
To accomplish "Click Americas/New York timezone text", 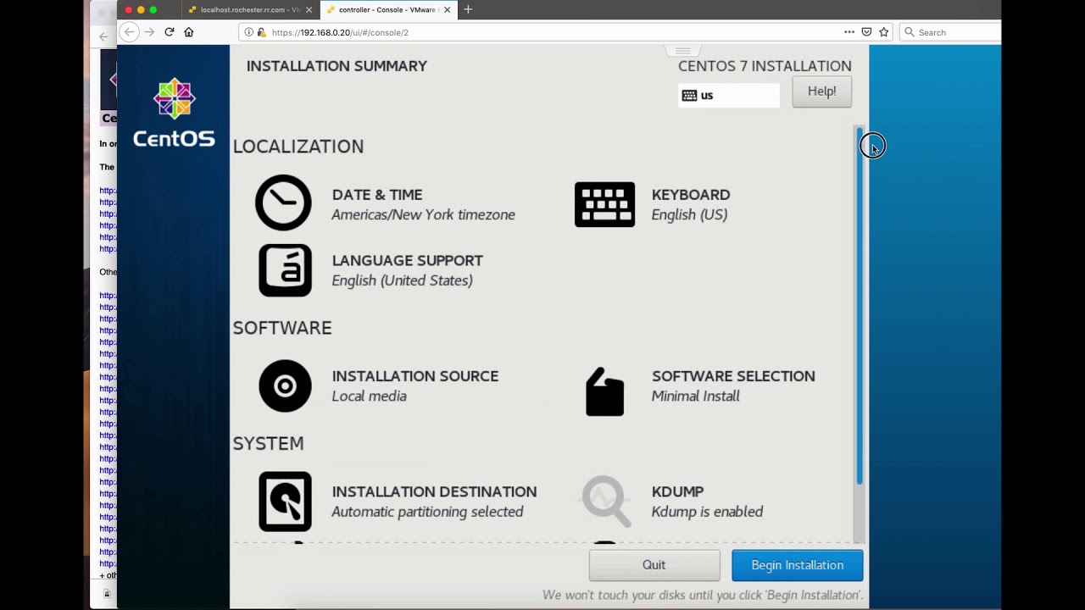I will [423, 215].
